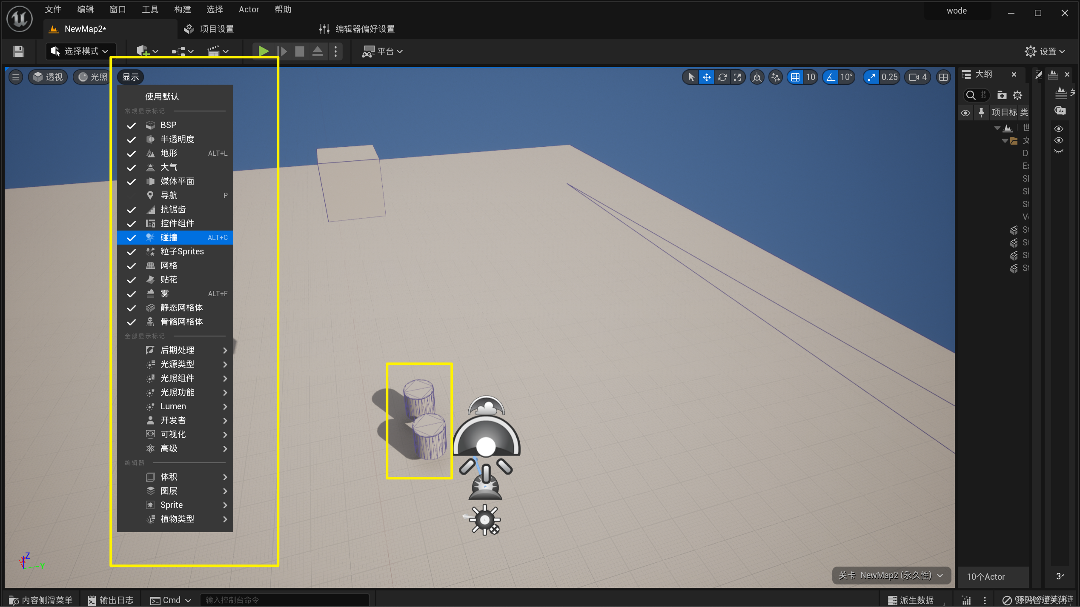Open the 内容侧滑菜单 content drawer

pos(41,600)
